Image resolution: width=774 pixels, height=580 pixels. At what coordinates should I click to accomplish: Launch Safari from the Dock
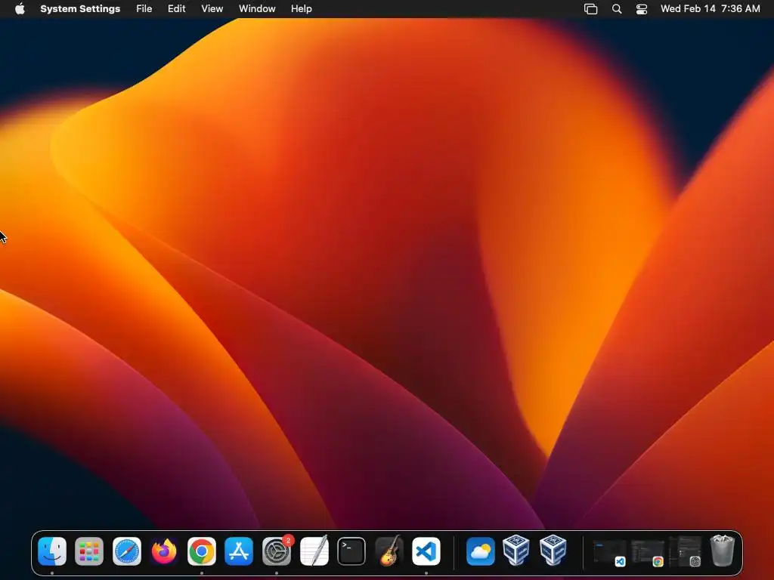127,551
